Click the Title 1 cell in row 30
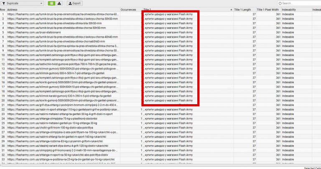Viewport: 321px width, 169px height. [x=168, y=146]
